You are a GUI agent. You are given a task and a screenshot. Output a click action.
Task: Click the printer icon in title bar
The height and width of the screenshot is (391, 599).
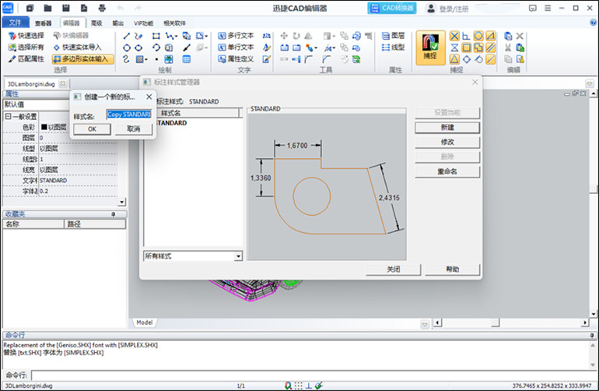pos(102,8)
